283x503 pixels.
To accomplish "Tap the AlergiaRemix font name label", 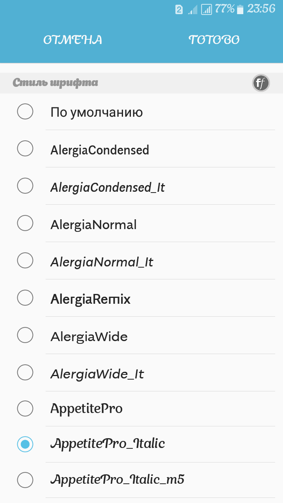I will click(90, 299).
